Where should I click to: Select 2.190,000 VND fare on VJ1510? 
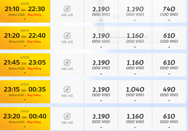(101, 65)
